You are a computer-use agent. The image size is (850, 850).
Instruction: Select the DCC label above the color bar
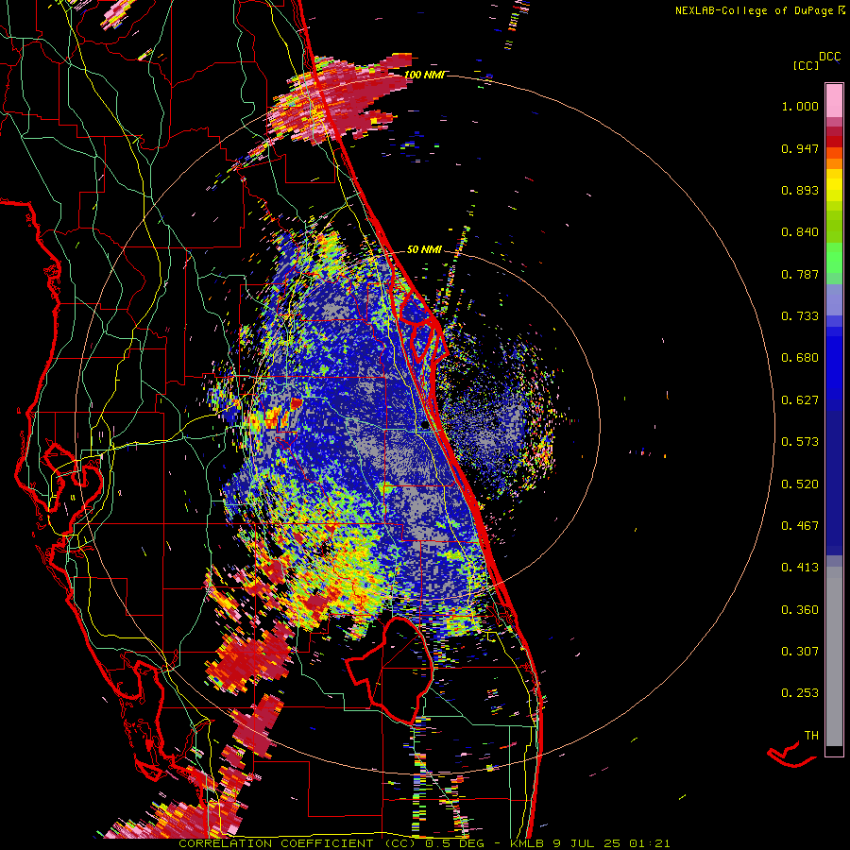[830, 57]
